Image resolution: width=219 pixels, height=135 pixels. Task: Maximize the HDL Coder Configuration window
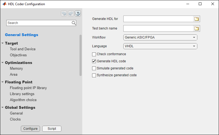click(x=200, y=4)
